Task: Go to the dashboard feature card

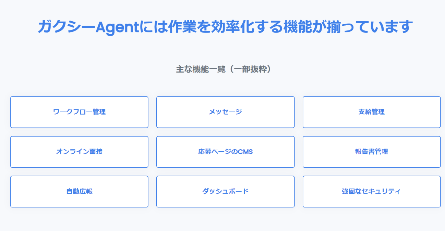Action: tap(225, 191)
